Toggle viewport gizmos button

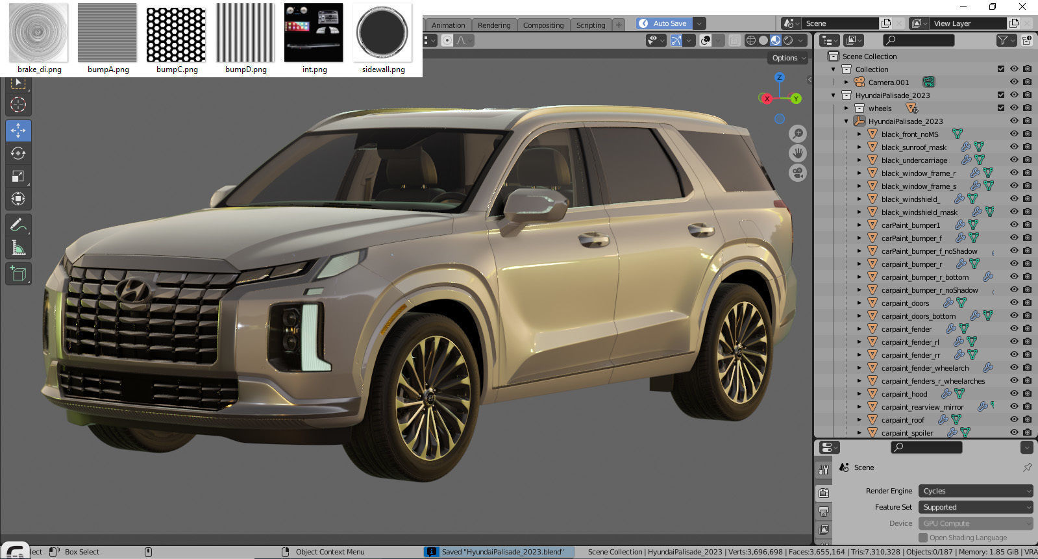pos(676,40)
